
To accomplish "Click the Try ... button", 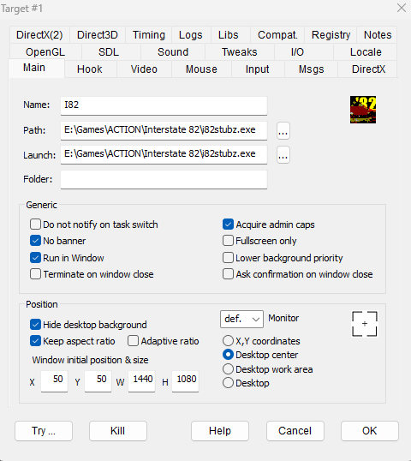I will point(44,431).
